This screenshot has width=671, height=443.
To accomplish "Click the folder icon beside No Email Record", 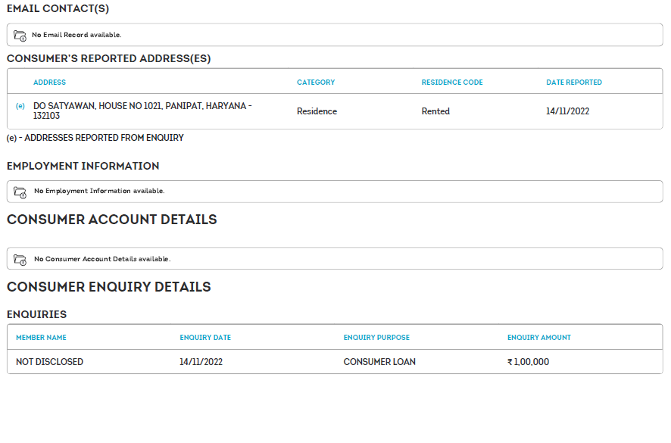I will [x=20, y=36].
